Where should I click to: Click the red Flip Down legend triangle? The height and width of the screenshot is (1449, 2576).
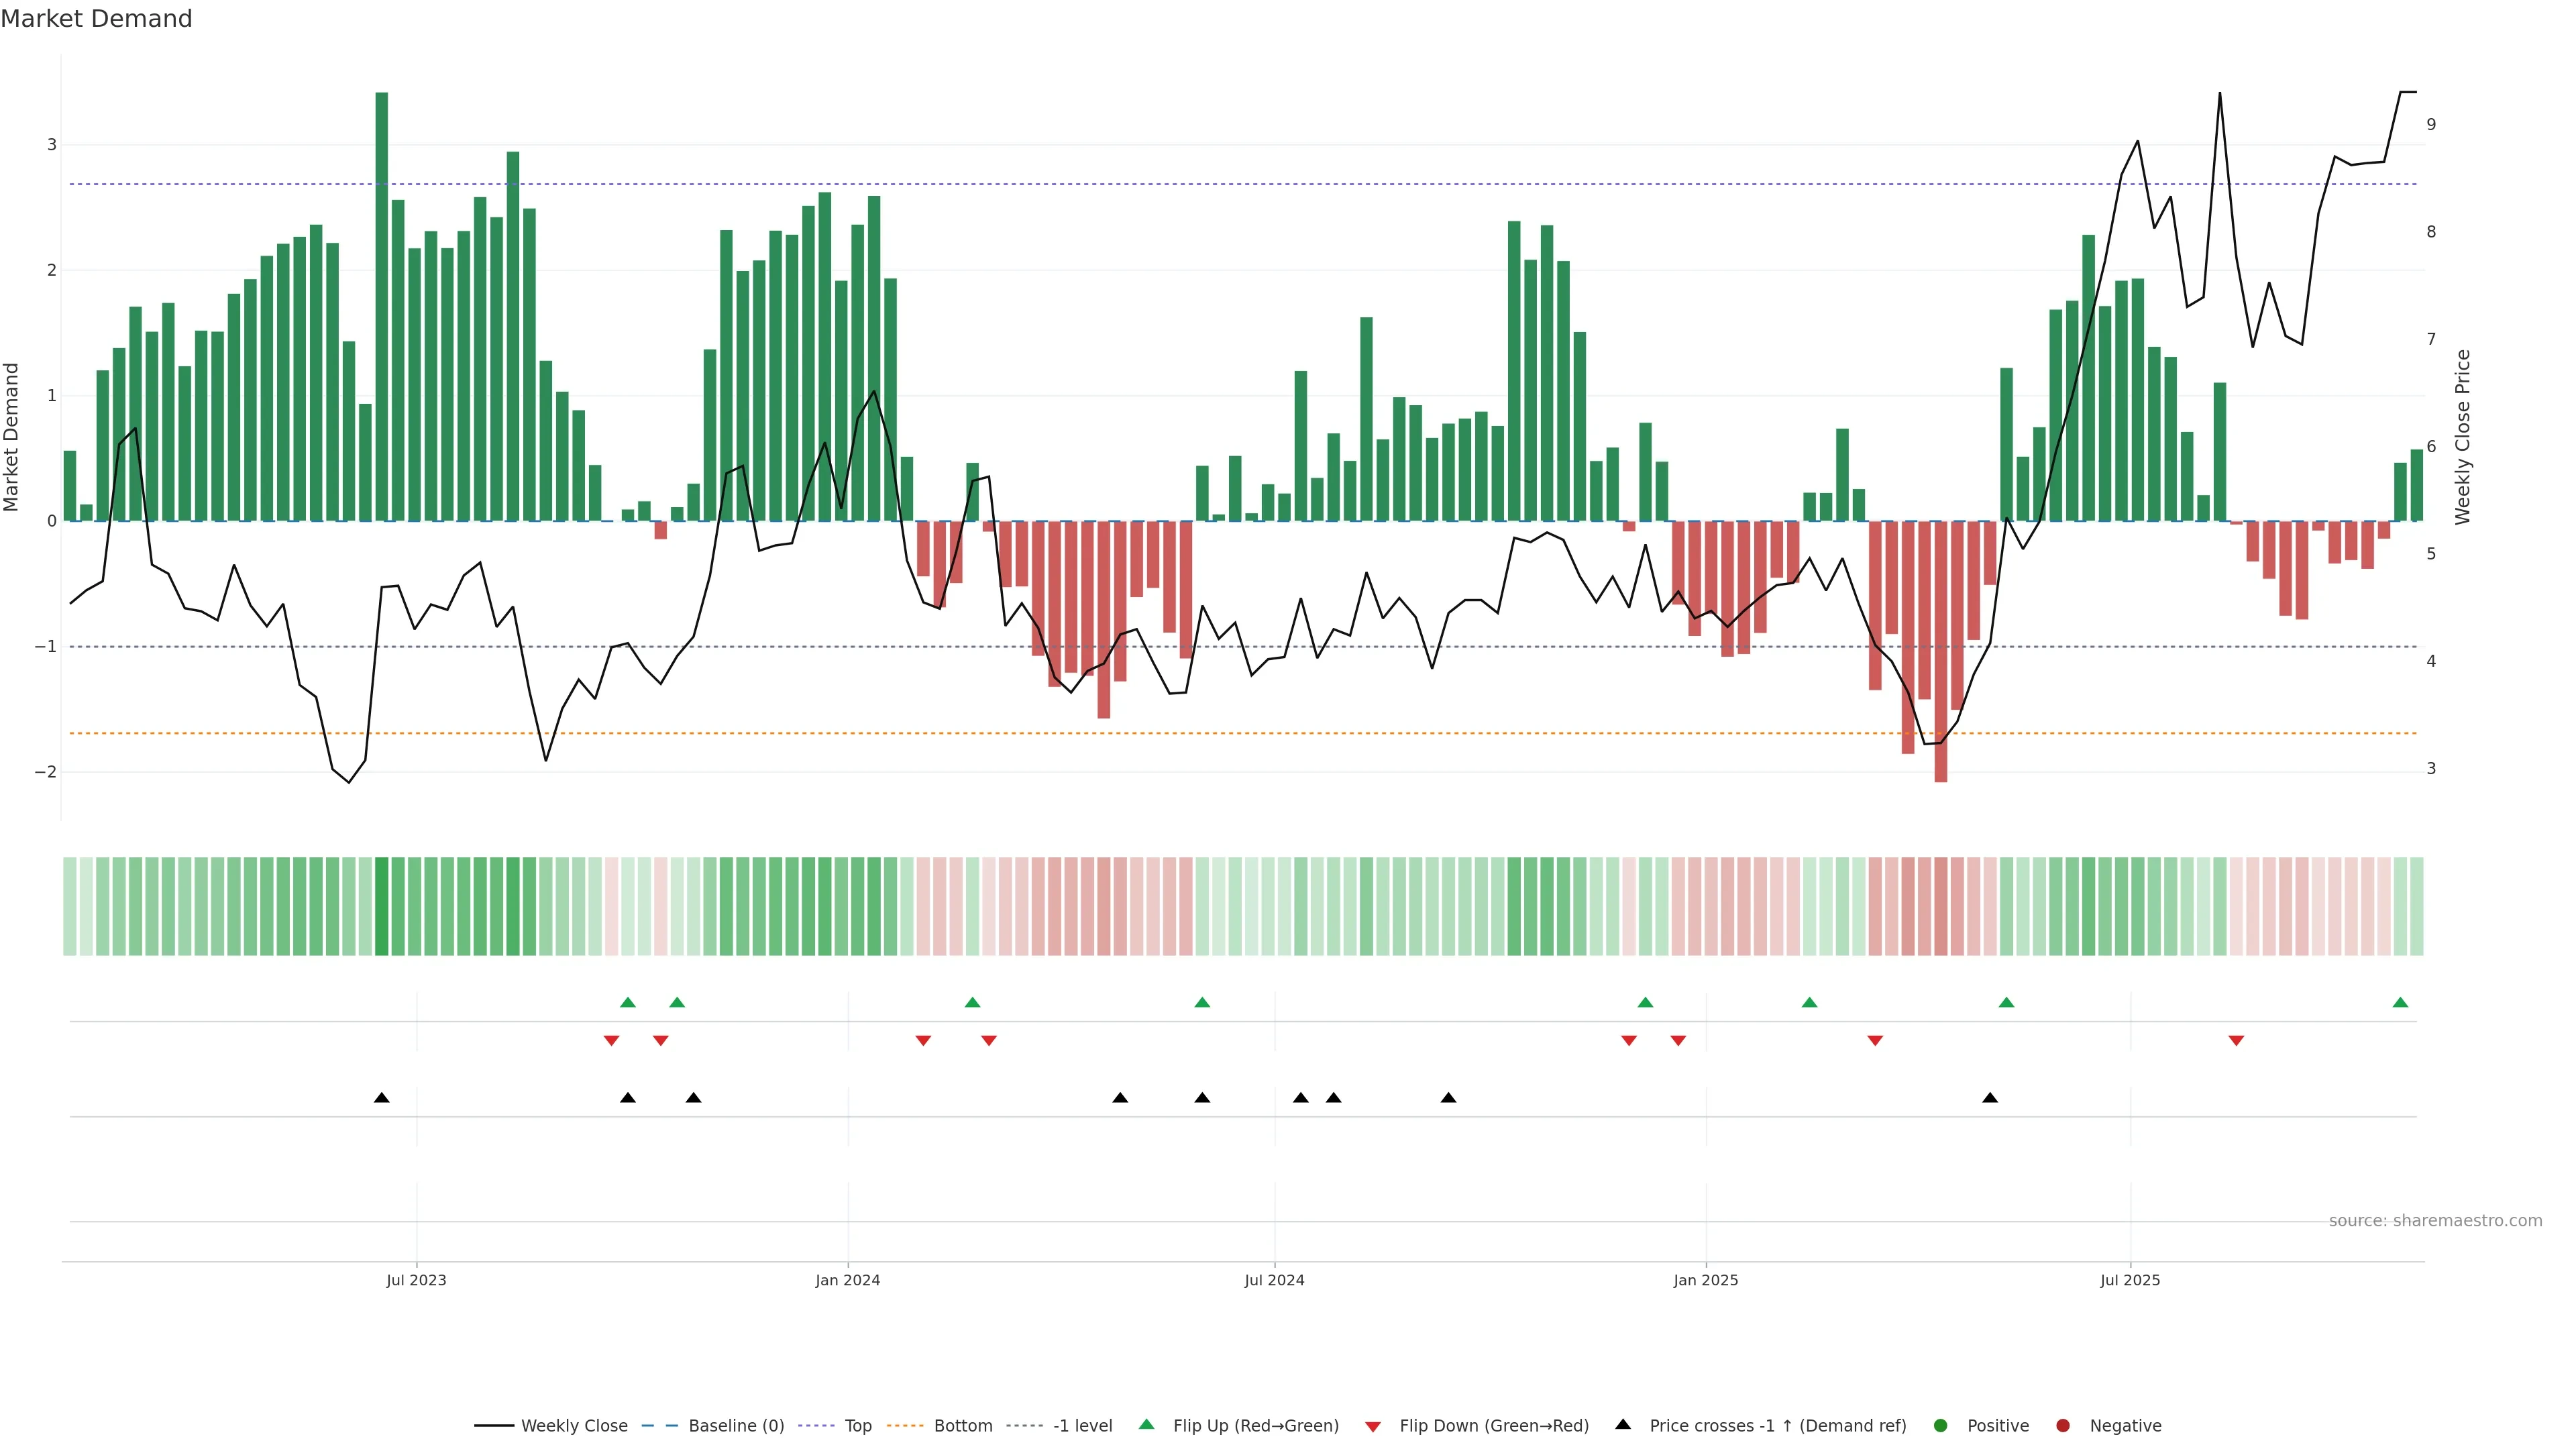point(1373,1426)
